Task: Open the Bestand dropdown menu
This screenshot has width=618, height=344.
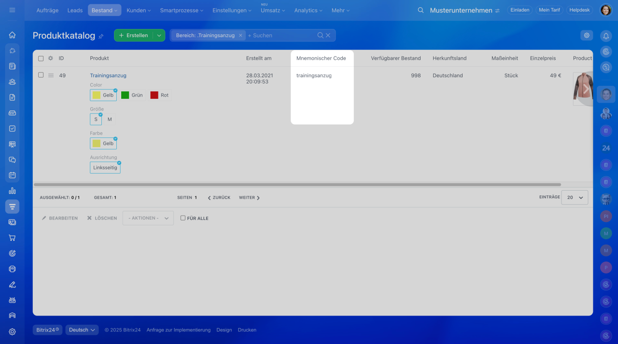Action: pos(105,10)
